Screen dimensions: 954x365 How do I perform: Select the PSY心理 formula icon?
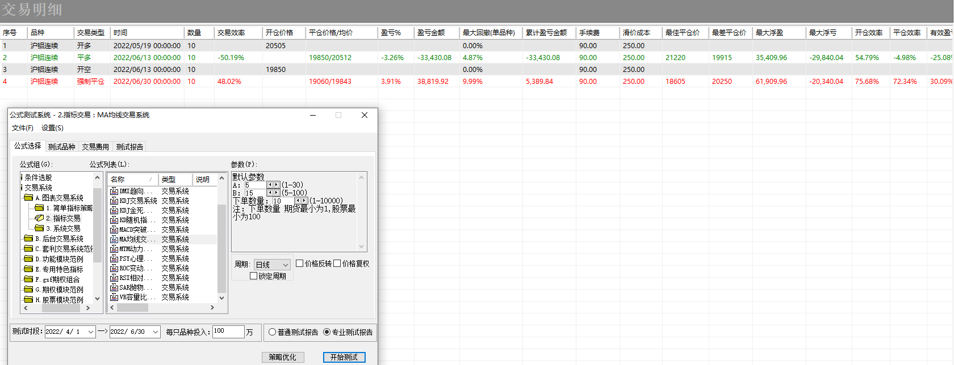(x=114, y=258)
